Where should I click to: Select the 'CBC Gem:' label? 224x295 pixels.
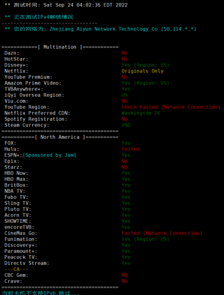click(x=16, y=275)
